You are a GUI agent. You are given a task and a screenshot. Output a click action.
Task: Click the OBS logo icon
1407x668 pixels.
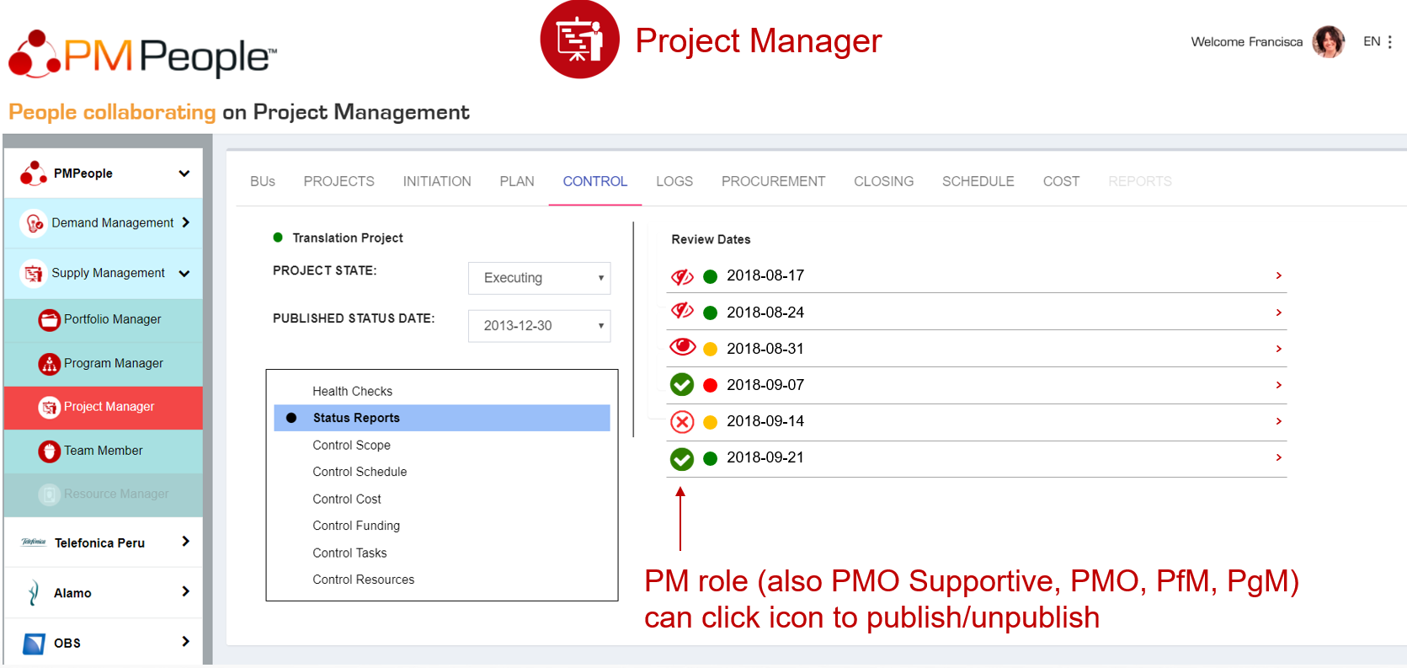tap(34, 644)
